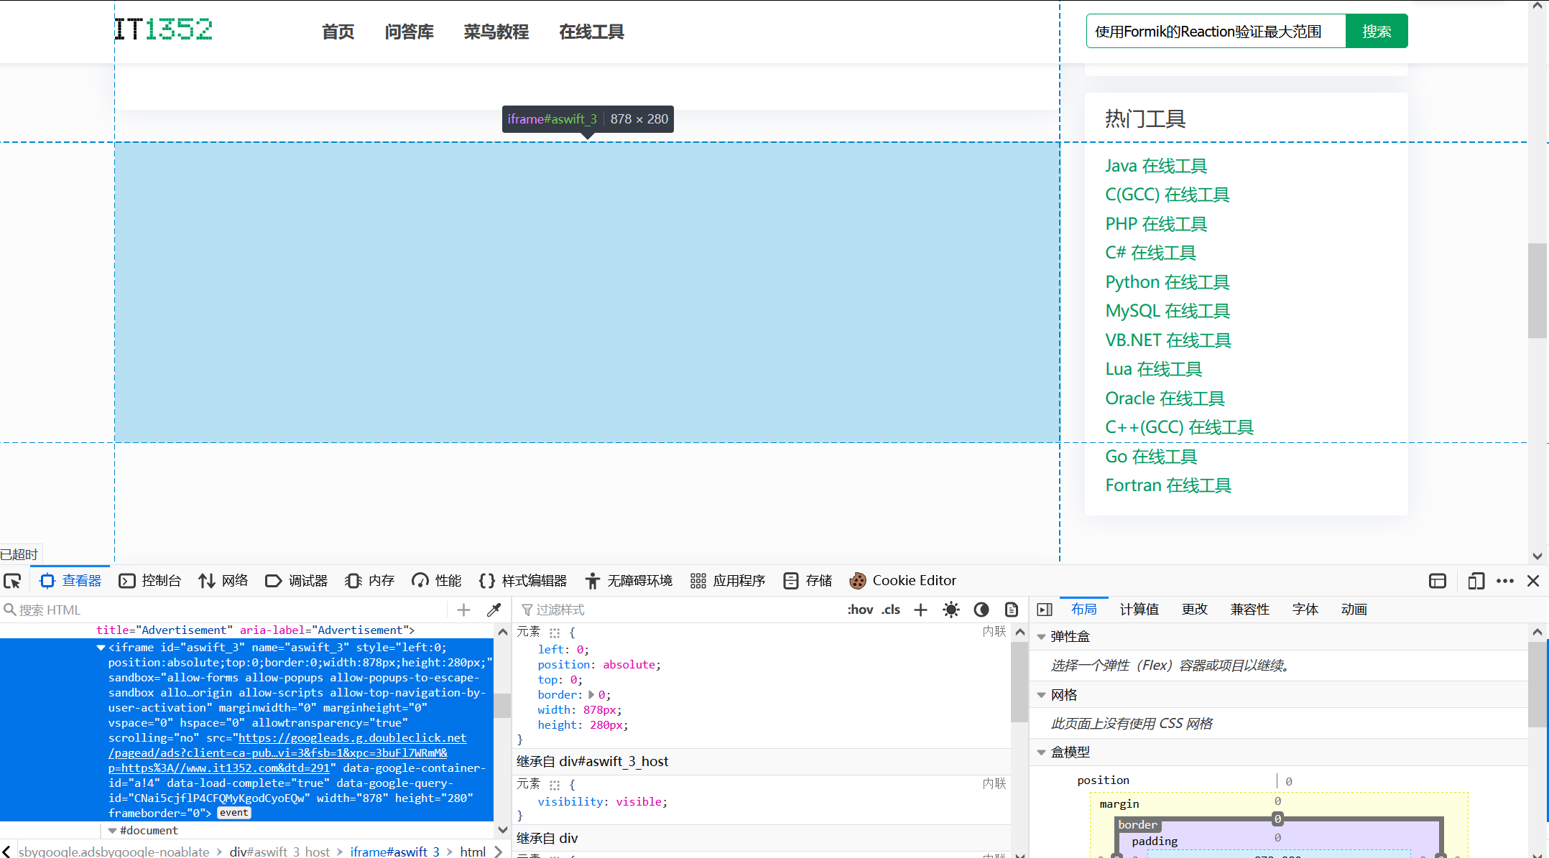This screenshot has width=1549, height=858.
Task: Collapse the iframe#aswift_3 tree node
Action: [x=101, y=648]
